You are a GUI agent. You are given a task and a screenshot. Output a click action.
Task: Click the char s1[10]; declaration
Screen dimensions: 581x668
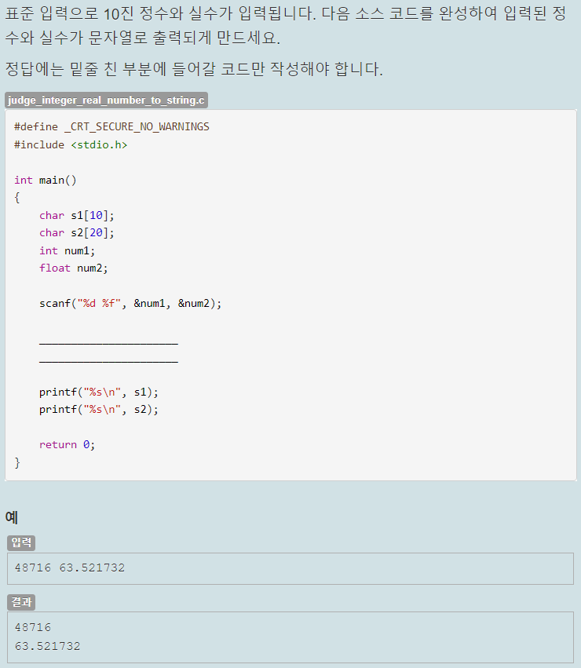click(77, 216)
